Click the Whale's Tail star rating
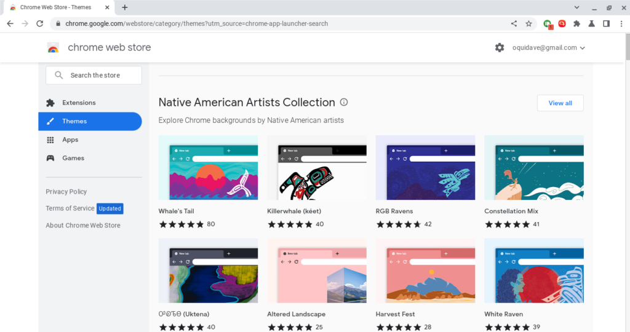 point(181,224)
